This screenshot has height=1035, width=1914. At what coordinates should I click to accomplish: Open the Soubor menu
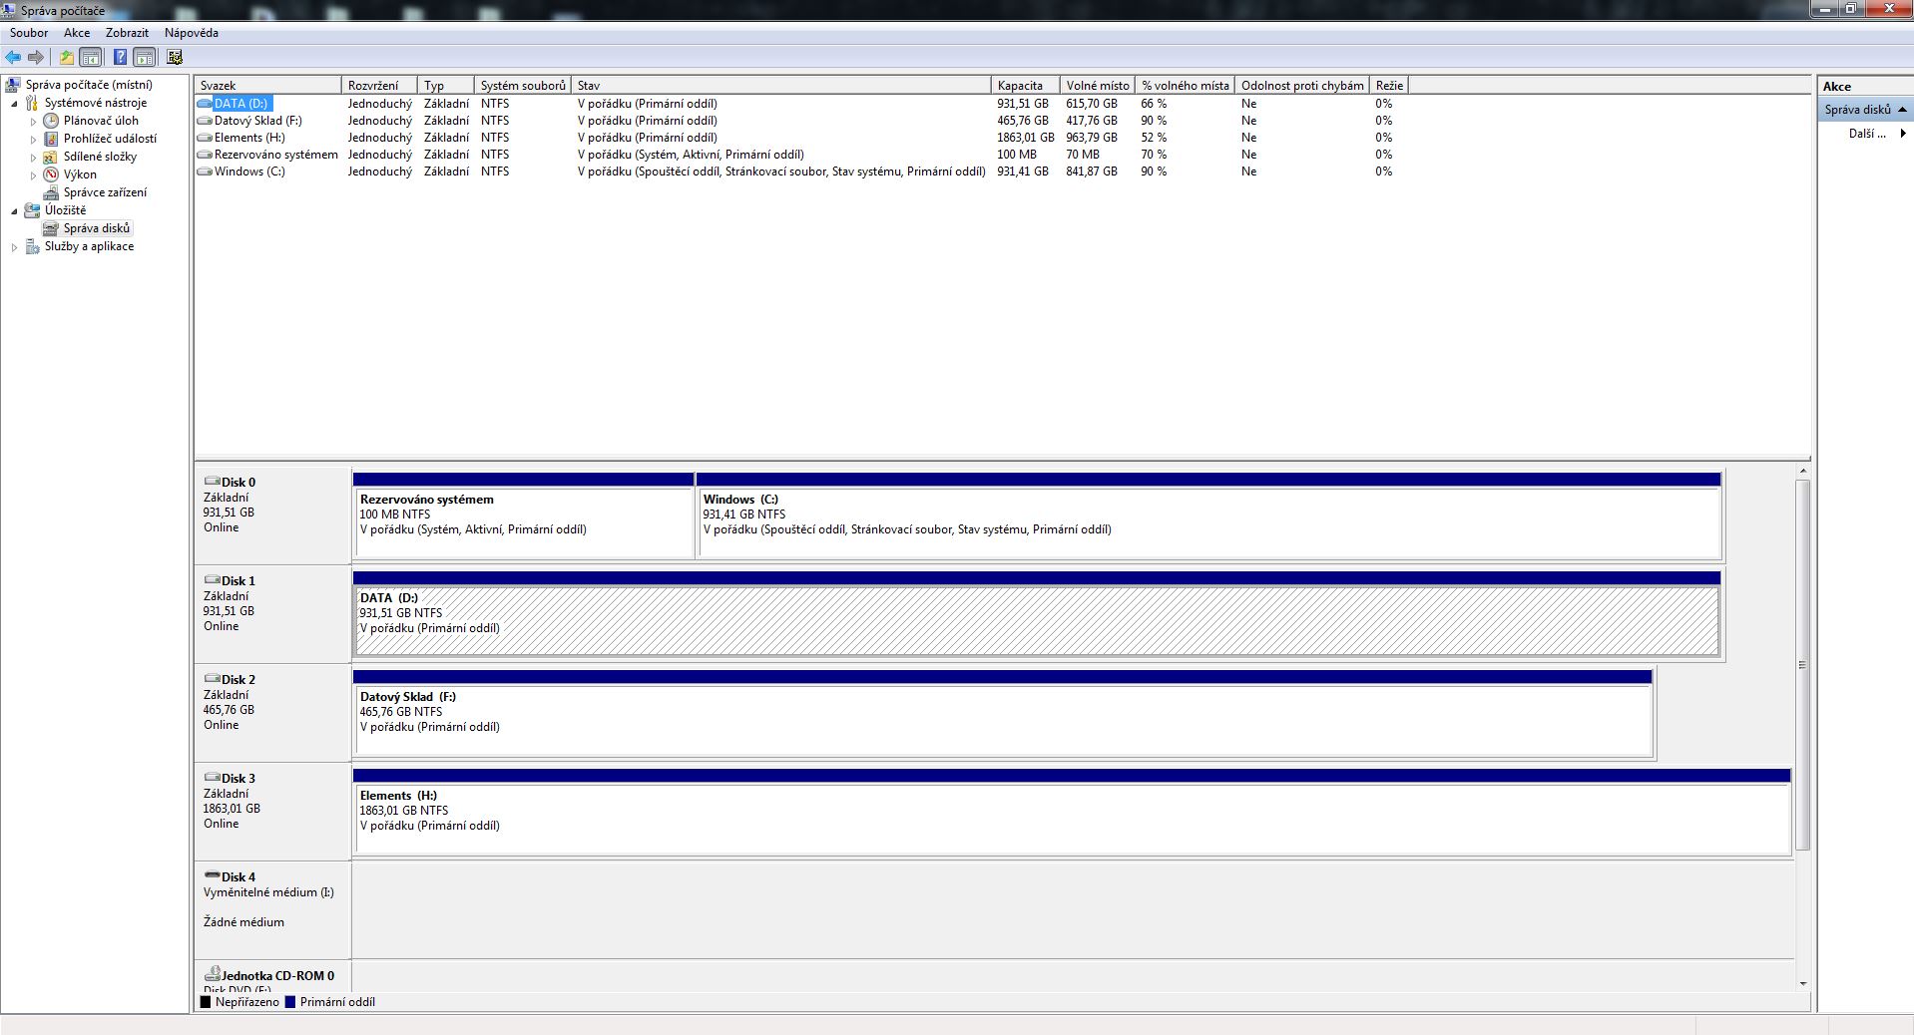tap(29, 33)
